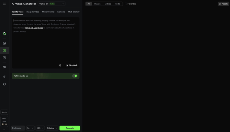This screenshot has height=132, width=230.
Task: Open the shirt try-on sidebar icon
Action: [4, 84]
